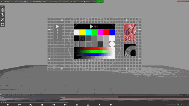This screenshot has width=189, height=106.
Task: Open the Track dropdown in top bar
Action: [16, 1]
